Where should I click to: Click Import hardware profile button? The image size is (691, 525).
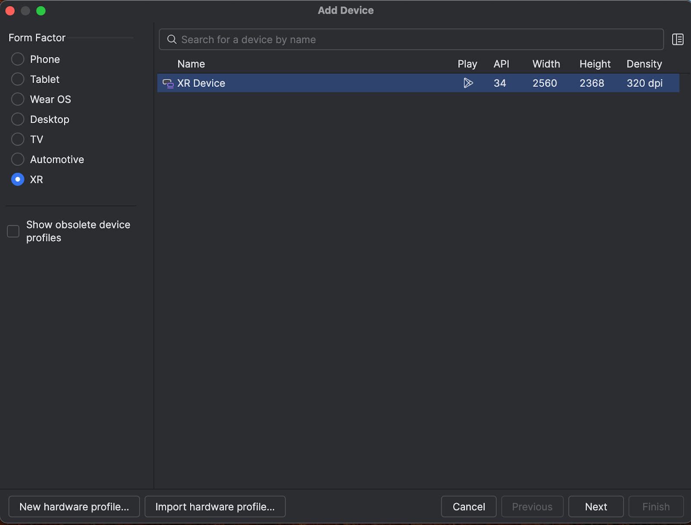[215, 506]
